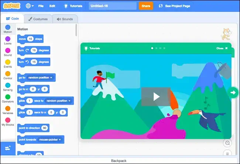Open the language globe menu
The image size is (240, 164).
pyautogui.click(x=30, y=6)
